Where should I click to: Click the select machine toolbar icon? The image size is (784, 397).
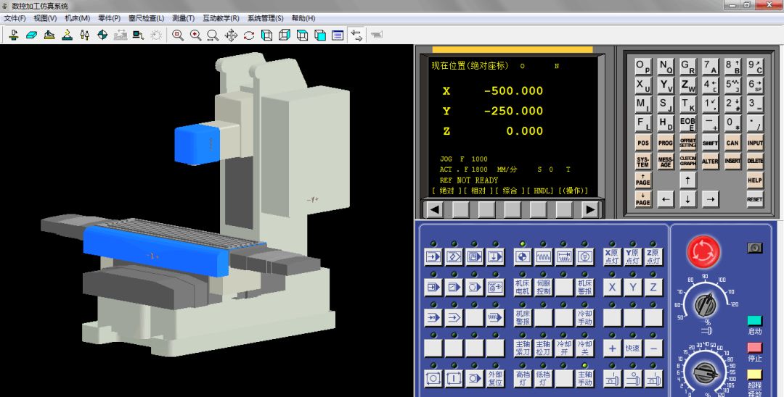[14, 35]
